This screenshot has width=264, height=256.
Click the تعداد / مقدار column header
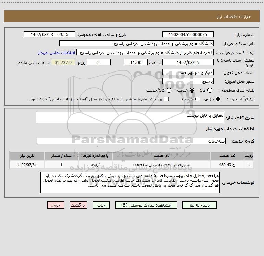pyautogui.click(x=61, y=156)
